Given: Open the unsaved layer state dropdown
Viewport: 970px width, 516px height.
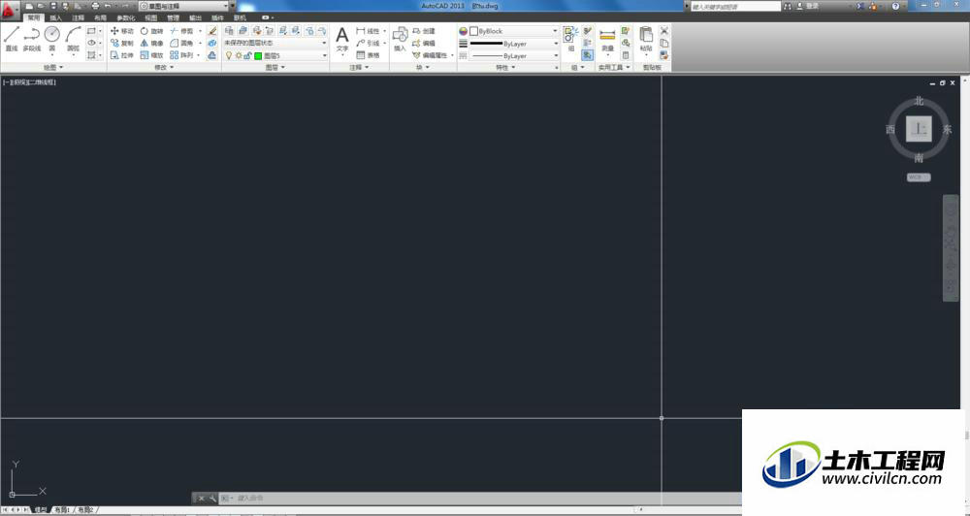Looking at the screenshot, I should [275, 43].
